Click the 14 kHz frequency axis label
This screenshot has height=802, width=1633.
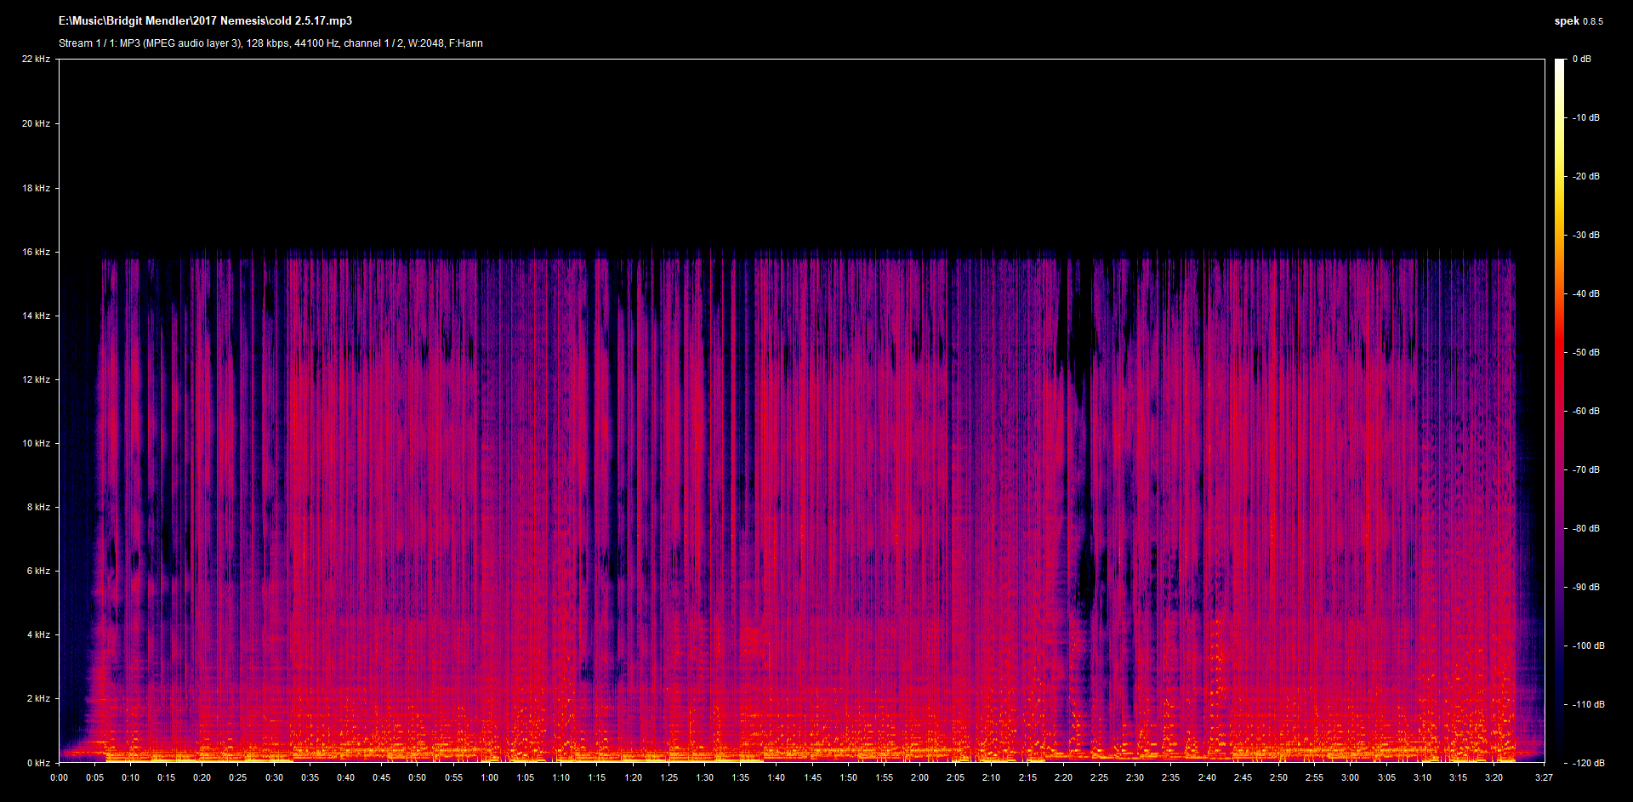(x=36, y=316)
